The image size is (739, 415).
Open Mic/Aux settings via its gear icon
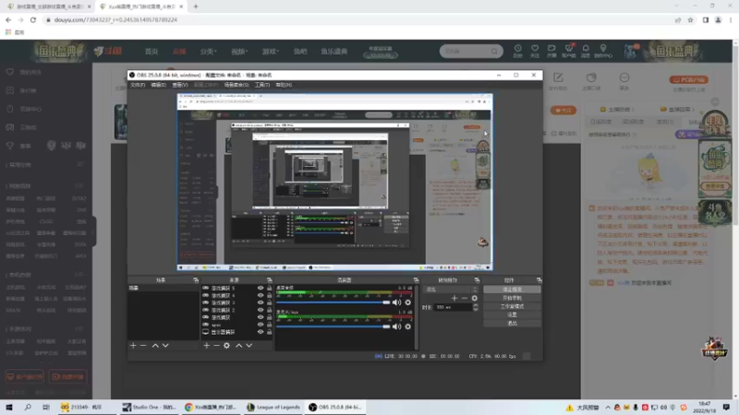click(x=408, y=326)
